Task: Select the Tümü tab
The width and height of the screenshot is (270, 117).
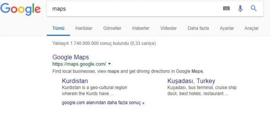Action: pyautogui.click(x=58, y=28)
